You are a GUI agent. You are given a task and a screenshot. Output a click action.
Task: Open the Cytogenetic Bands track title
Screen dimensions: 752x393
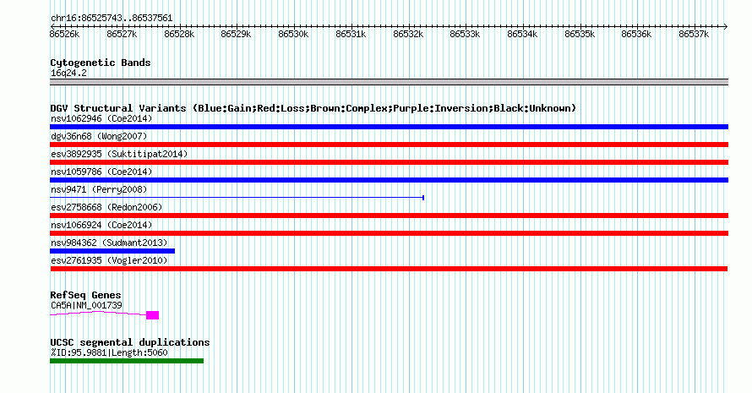[101, 63]
